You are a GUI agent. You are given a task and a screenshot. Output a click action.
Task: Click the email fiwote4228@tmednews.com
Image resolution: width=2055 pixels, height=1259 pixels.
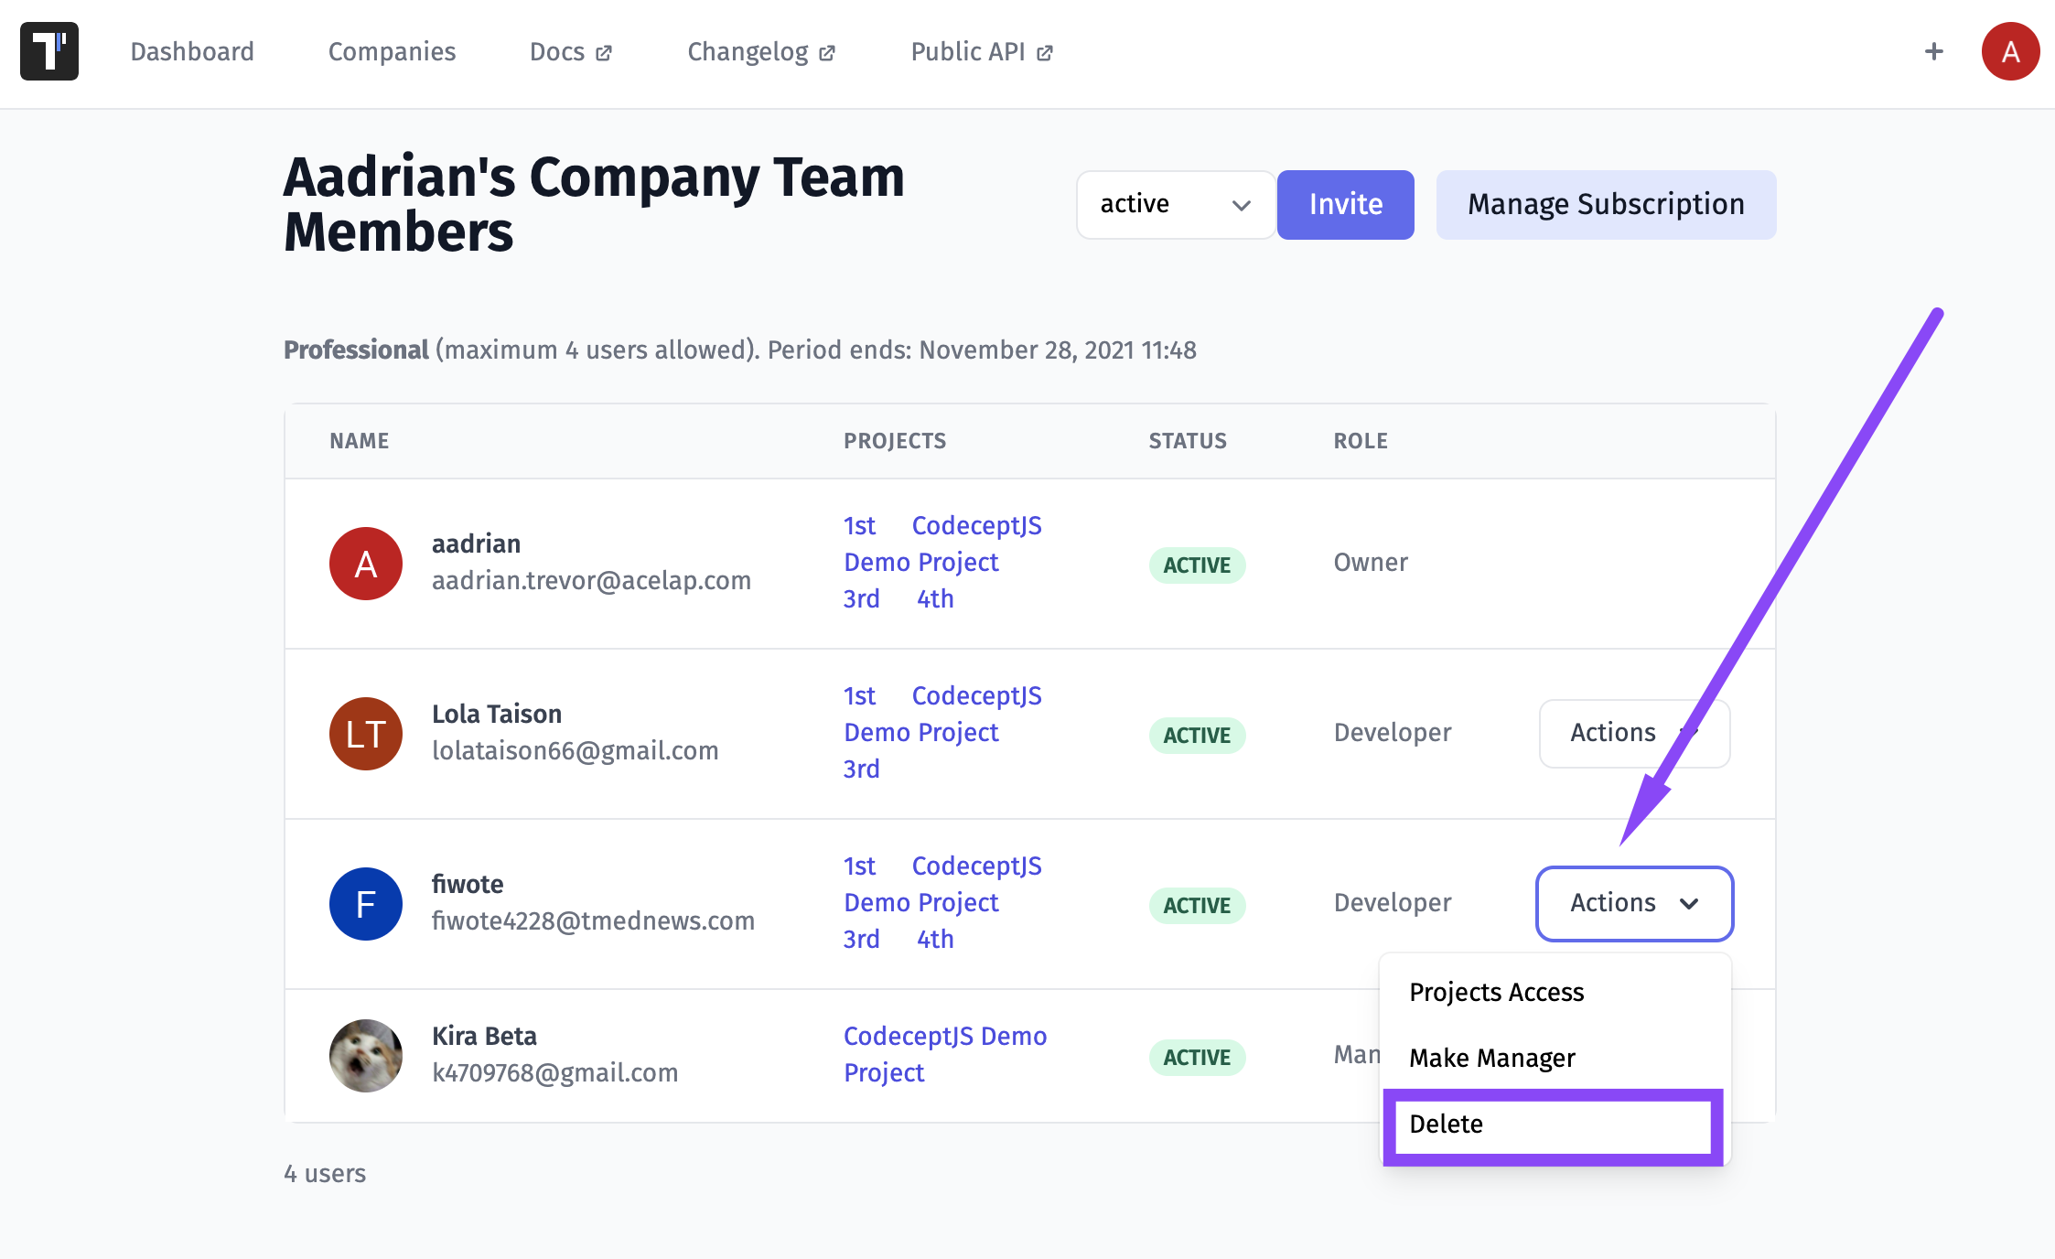point(593,920)
